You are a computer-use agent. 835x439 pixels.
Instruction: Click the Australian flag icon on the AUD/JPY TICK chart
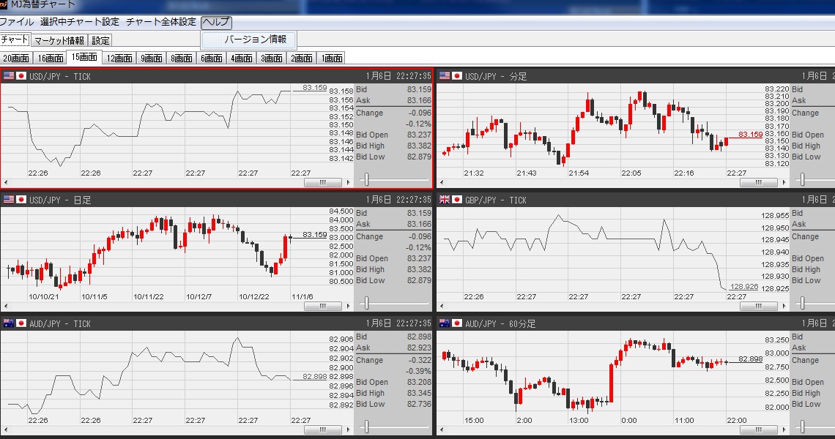pos(9,323)
